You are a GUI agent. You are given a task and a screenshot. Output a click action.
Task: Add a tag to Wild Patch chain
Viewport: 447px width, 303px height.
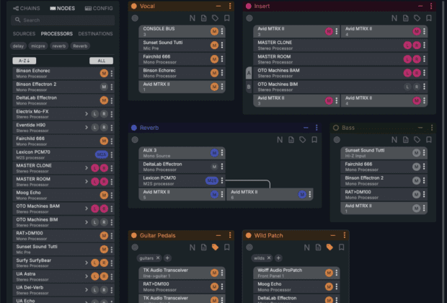(278, 258)
